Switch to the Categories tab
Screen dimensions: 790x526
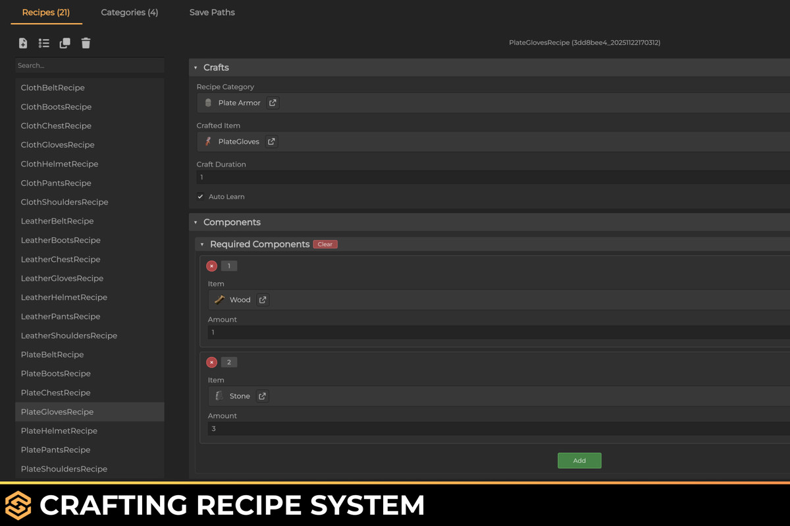[129, 12]
